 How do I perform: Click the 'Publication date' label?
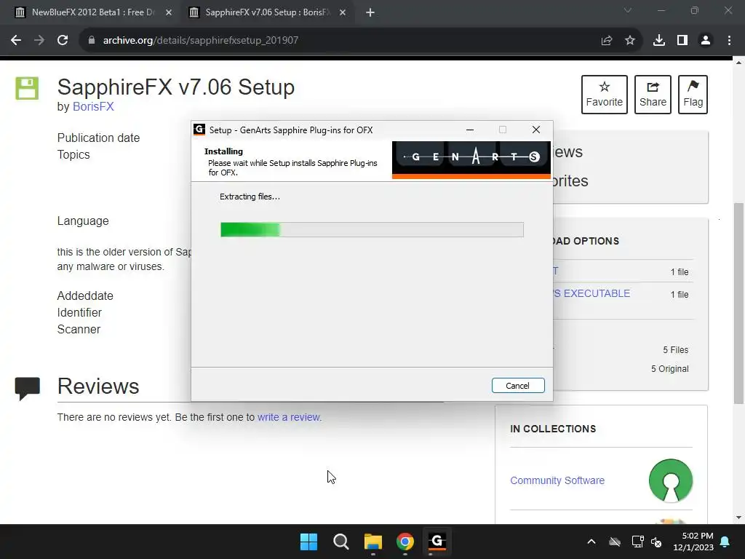coord(98,138)
